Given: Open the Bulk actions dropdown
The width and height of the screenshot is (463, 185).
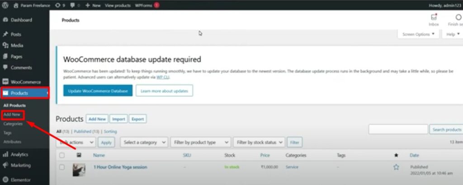Looking at the screenshot, I should [76, 142].
